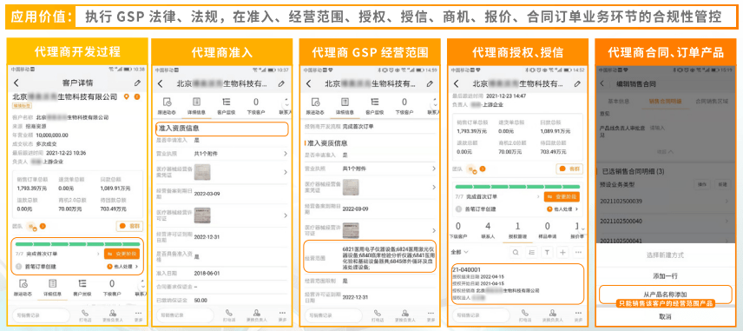Open 联系人 tab showing count 4
This screenshot has width=743, height=331.
tap(488, 229)
